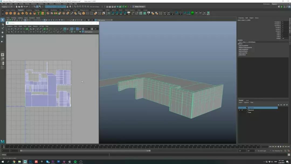Open Spotify from the Windows taskbar
Viewport: 291px width, 164px height.
pyautogui.click(x=75, y=162)
